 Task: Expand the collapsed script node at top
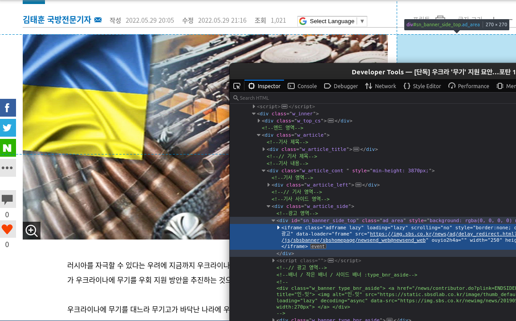(254, 106)
